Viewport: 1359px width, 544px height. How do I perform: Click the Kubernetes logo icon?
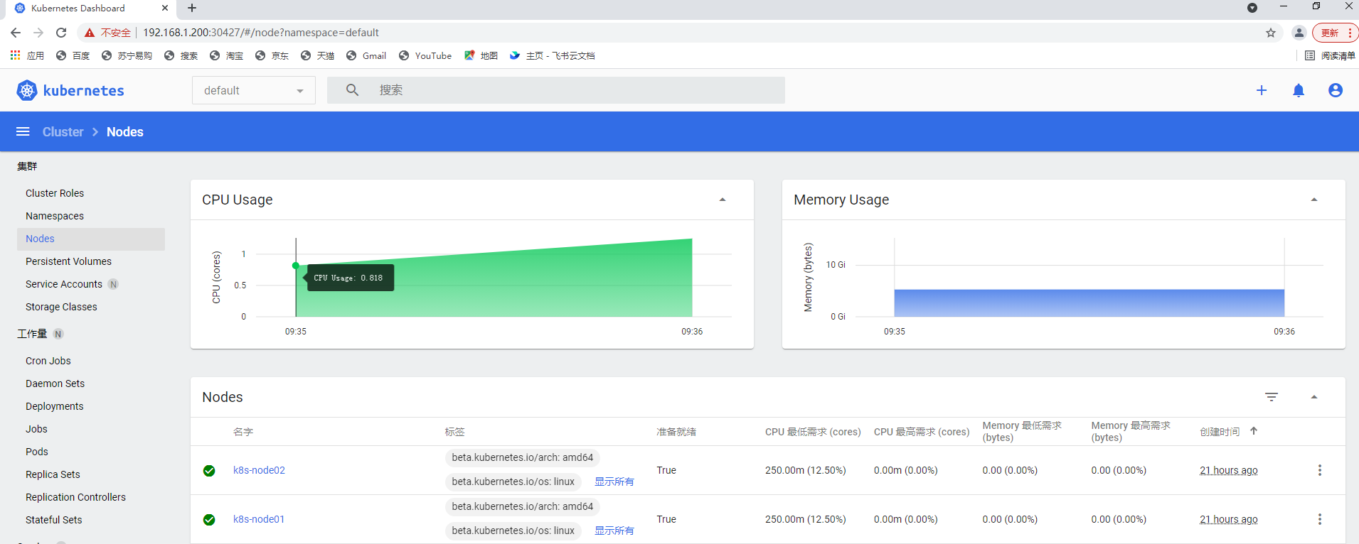tap(26, 90)
